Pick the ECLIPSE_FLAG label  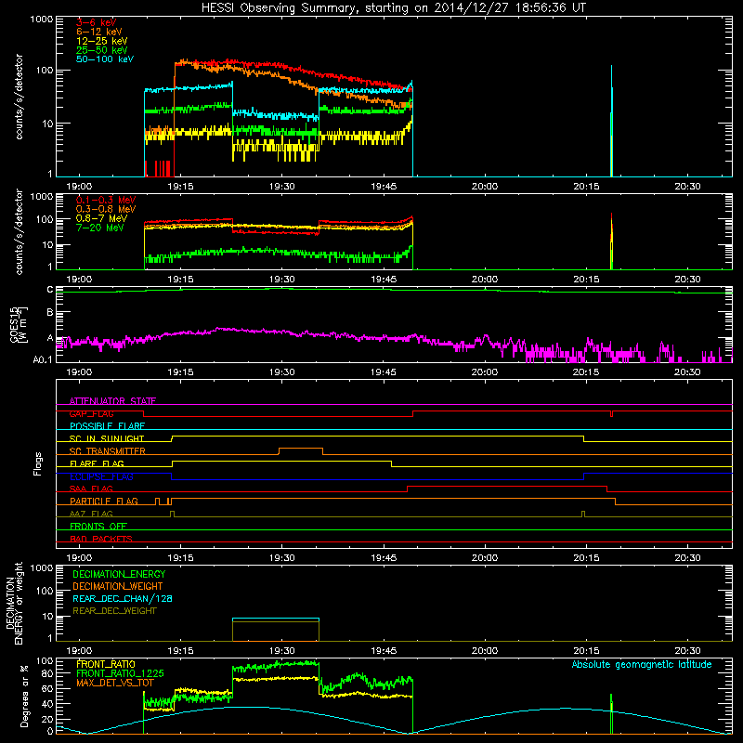(101, 476)
